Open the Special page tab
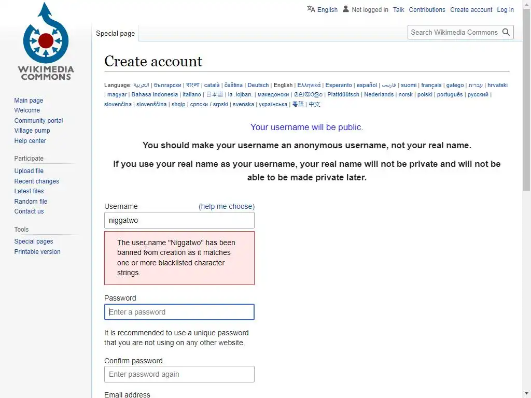This screenshot has height=398, width=531. 115,33
